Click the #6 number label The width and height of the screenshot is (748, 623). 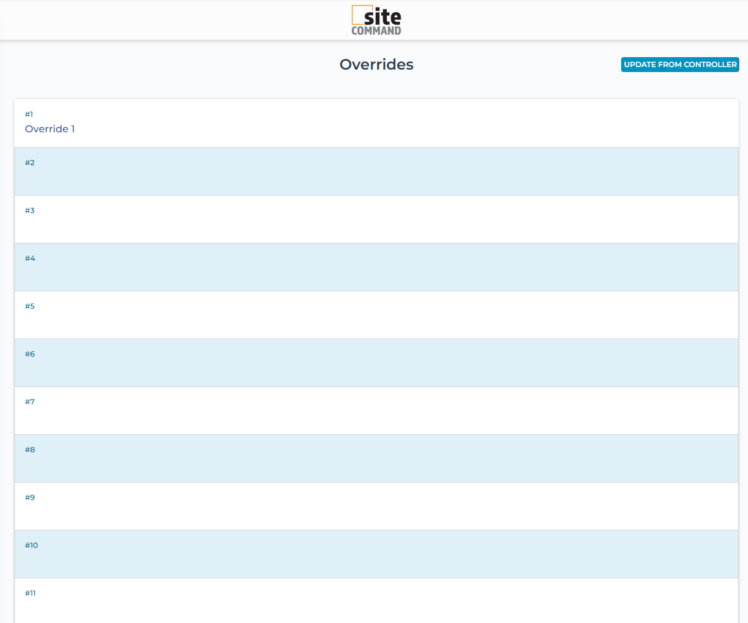(30, 354)
